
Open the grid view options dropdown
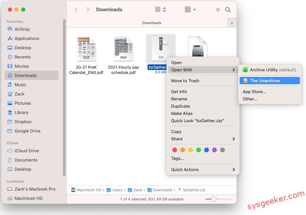click(160, 9)
